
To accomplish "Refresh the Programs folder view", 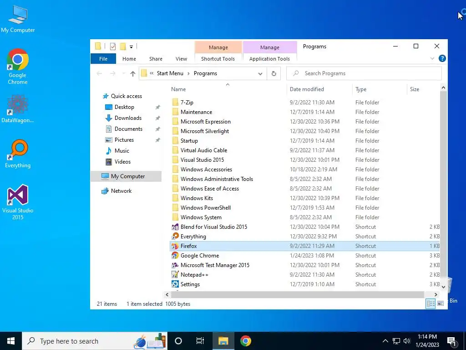I will 274,73.
